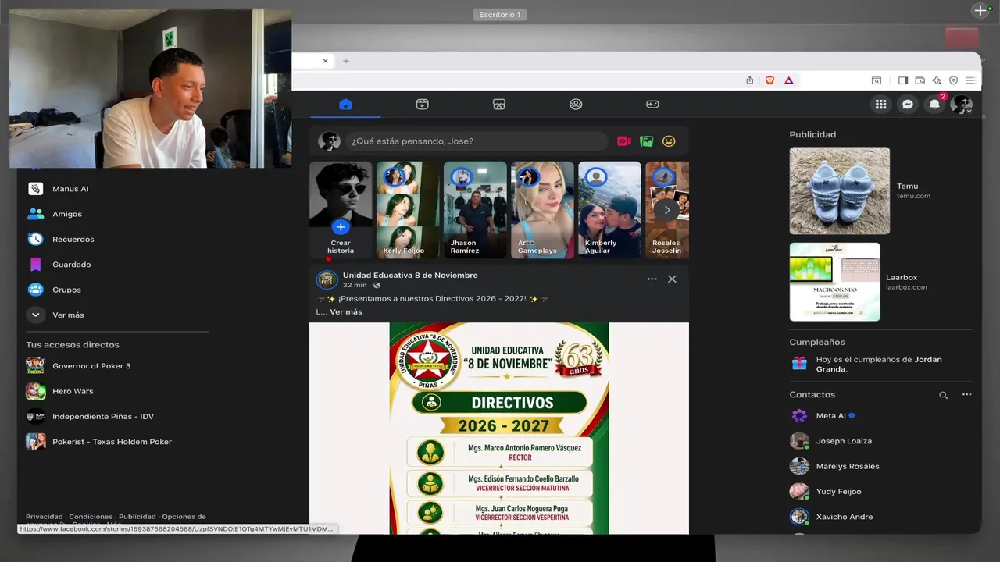Viewport: 1000px width, 562px height.
Task: Click the Brave Shields lion icon
Action: point(770,80)
